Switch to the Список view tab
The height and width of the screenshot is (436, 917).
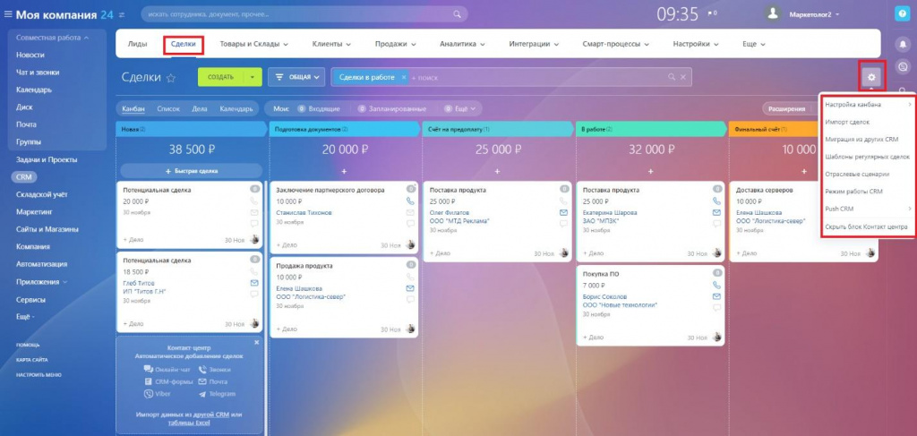tap(168, 108)
